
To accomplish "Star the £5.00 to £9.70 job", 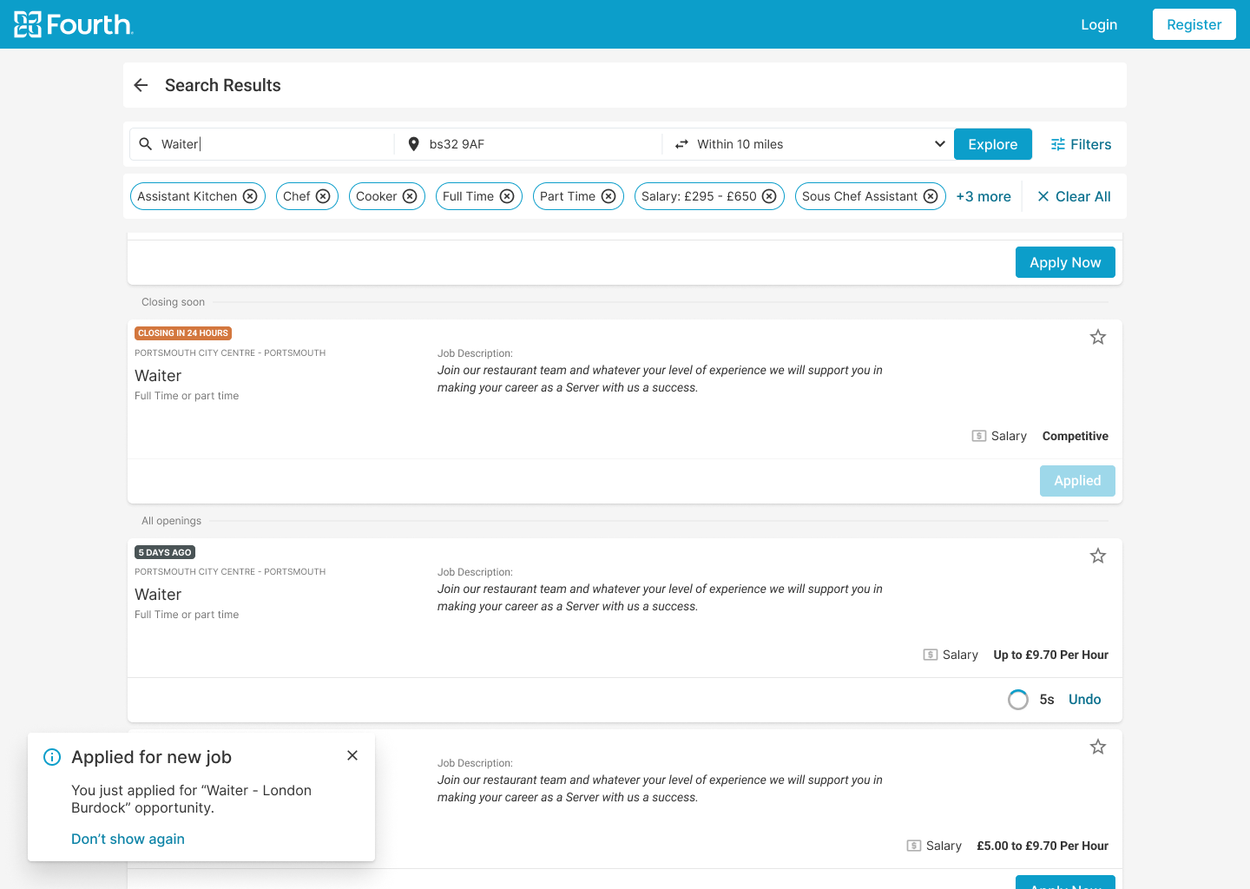I will [x=1098, y=747].
